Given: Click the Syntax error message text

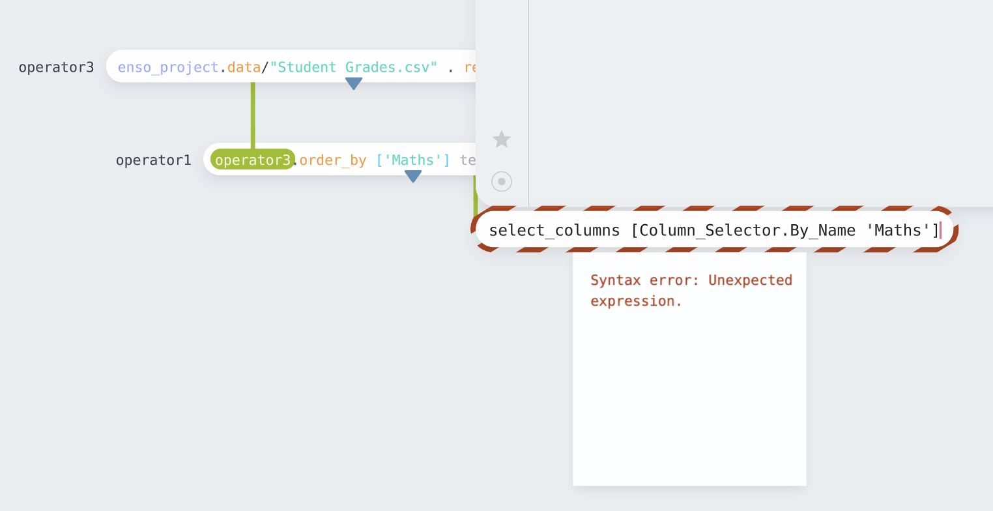Looking at the screenshot, I should (x=691, y=290).
